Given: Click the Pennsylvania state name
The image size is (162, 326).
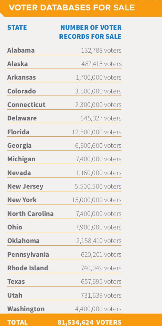Looking at the screenshot, I should (28, 254).
